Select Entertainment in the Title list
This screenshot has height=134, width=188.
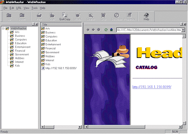(x=53, y=45)
